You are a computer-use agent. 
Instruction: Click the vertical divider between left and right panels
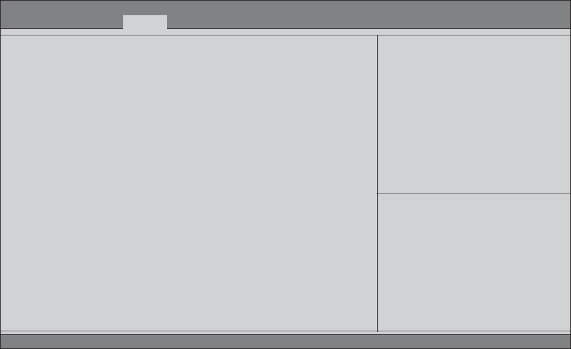377,183
